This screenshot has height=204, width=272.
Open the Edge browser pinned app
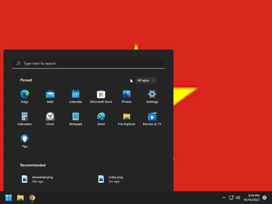pos(25,97)
